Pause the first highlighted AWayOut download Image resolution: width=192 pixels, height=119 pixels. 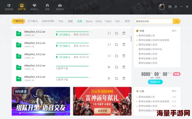coord(109,33)
